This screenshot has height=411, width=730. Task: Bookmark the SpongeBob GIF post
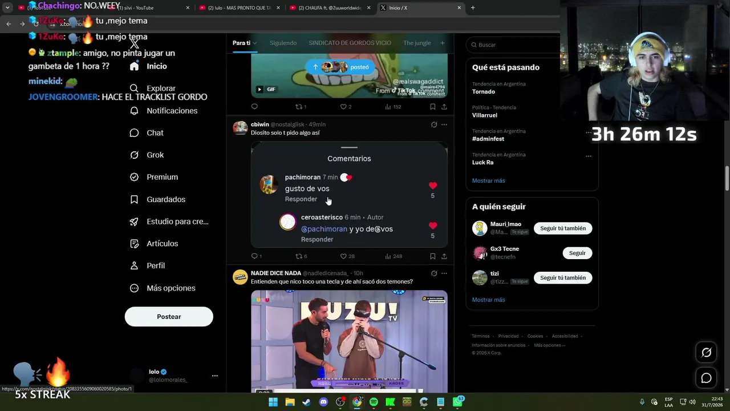433,107
